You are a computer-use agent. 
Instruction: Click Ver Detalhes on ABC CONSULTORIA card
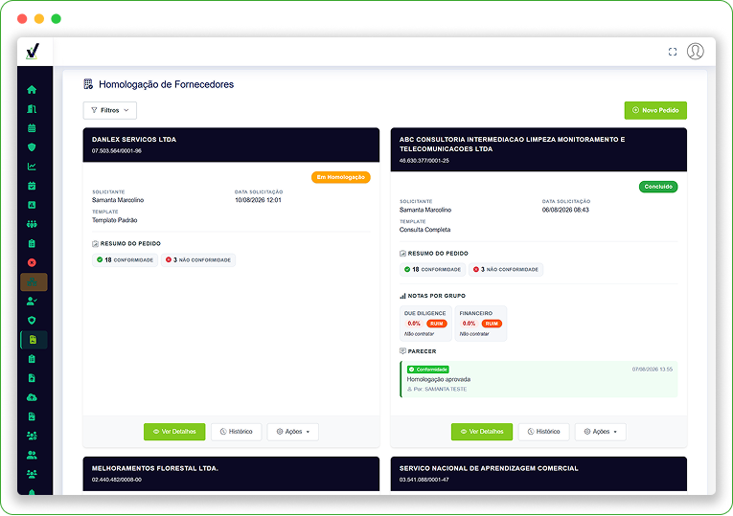[x=482, y=432]
